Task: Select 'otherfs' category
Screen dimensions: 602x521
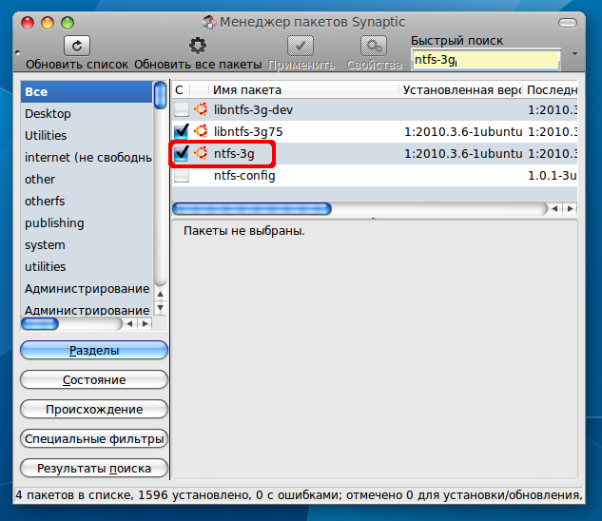Action: click(x=87, y=202)
